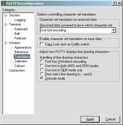Screen dimensions: 123x125
Task: Select Unicode mode radio button
Action: (42, 78)
